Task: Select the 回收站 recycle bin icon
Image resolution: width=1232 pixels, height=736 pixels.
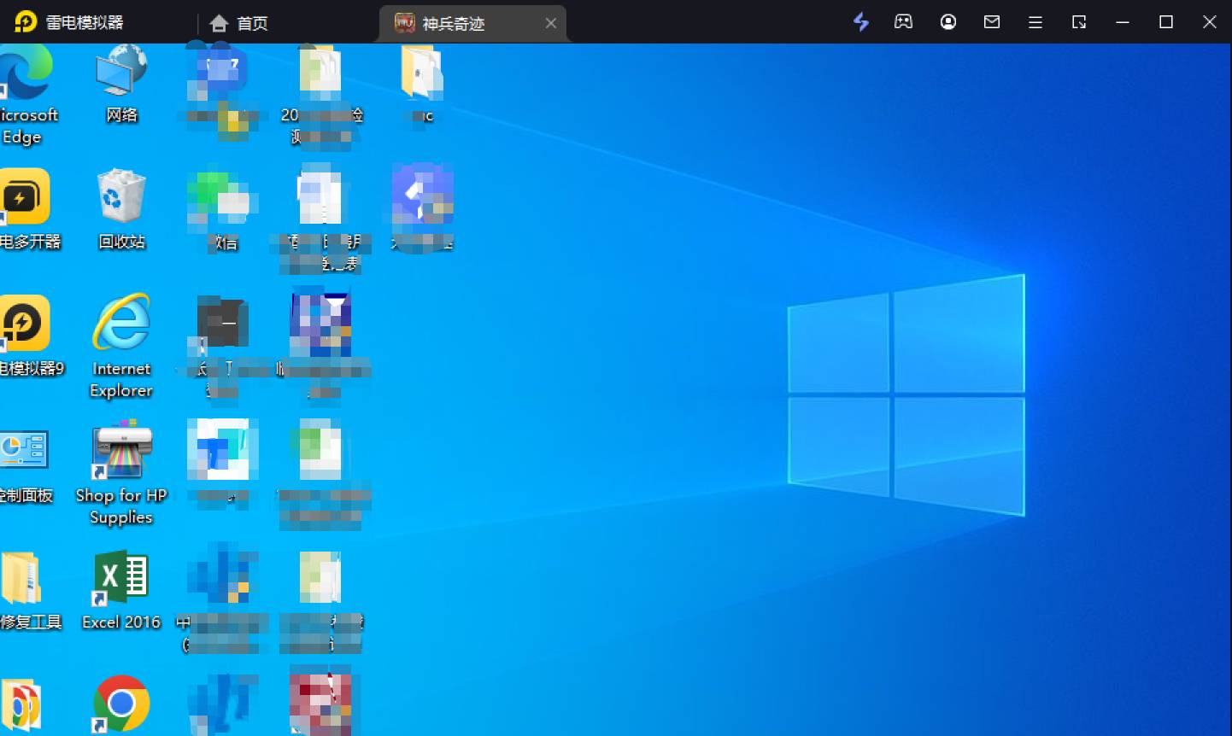Action: [121, 210]
